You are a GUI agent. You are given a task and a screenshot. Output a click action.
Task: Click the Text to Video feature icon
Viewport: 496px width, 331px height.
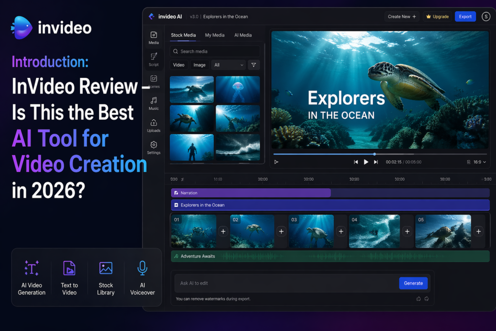coord(69,268)
